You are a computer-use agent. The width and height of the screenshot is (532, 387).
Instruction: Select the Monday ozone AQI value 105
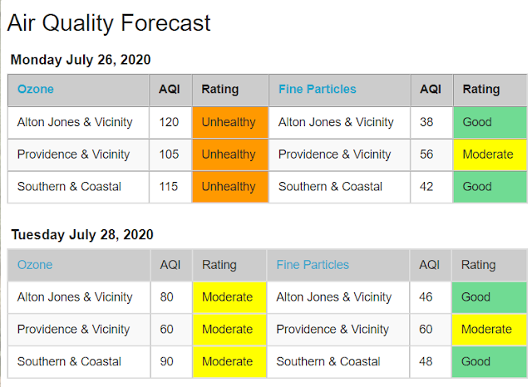(169, 154)
